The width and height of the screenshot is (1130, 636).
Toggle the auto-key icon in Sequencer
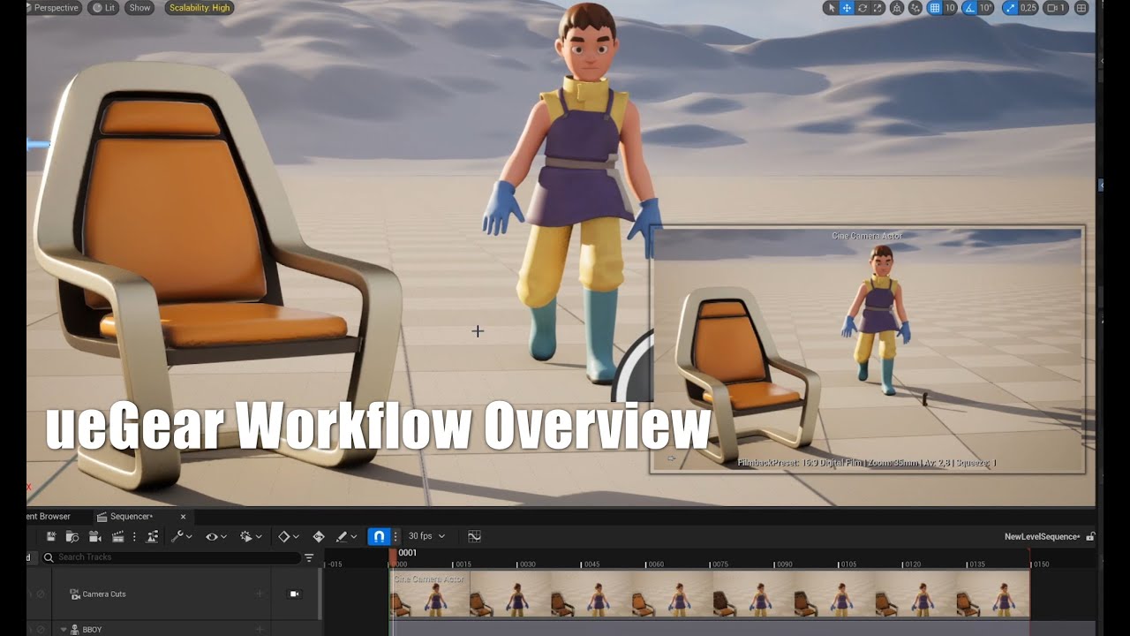[319, 536]
